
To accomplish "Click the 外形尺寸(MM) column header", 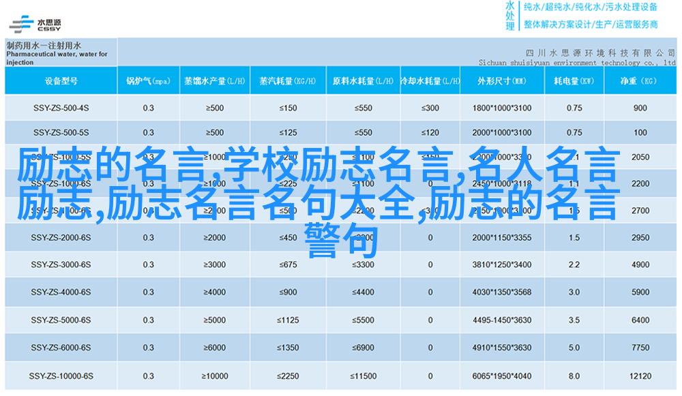I will [x=501, y=81].
